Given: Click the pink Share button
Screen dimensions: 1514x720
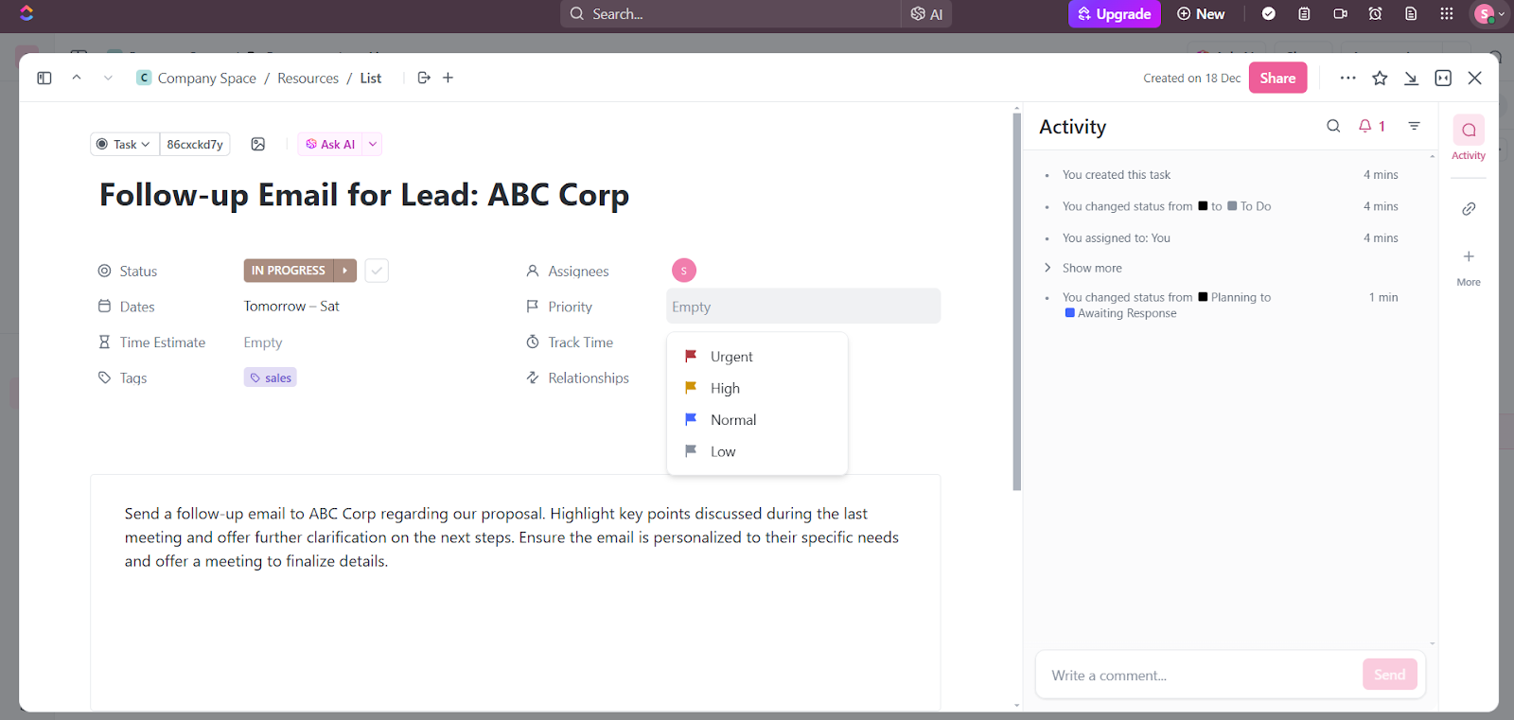Looking at the screenshot, I should click(x=1277, y=78).
